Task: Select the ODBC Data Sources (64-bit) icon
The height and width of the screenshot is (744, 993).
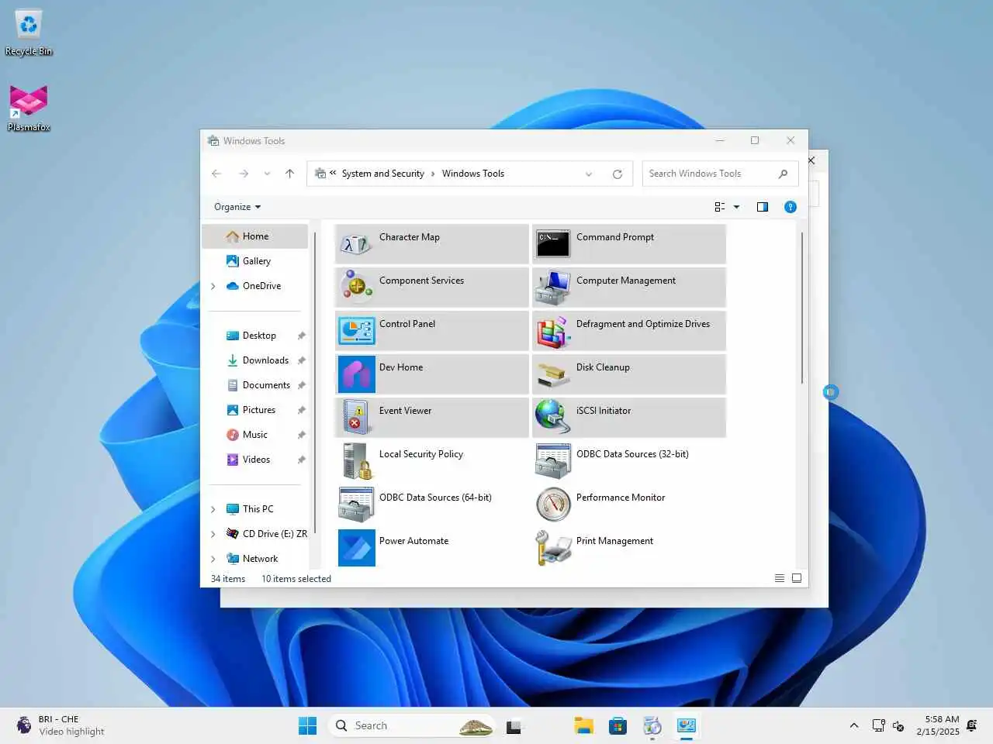Action: pos(356,505)
